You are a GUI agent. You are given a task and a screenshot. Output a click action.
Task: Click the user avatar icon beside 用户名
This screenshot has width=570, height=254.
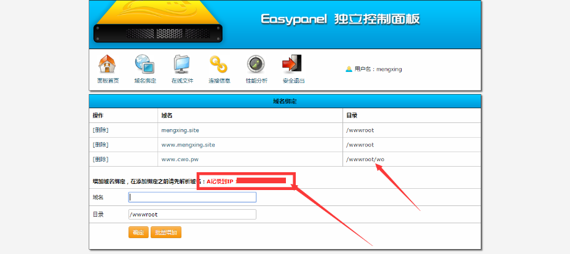(x=349, y=69)
